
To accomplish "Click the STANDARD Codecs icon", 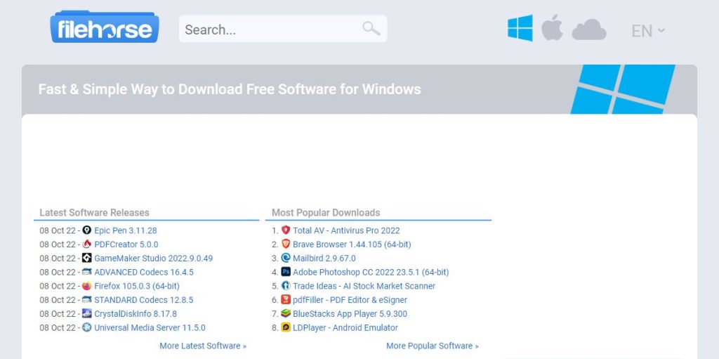I will 86,299.
